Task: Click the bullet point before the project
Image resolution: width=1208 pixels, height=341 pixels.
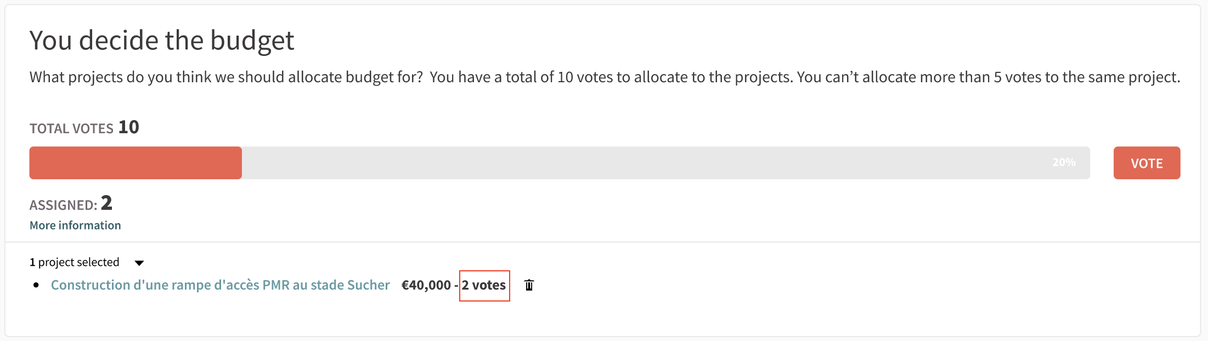Action: click(36, 285)
